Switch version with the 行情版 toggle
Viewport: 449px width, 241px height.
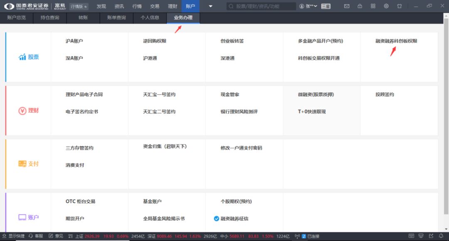[x=79, y=7]
